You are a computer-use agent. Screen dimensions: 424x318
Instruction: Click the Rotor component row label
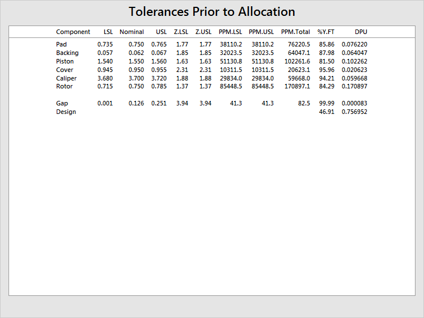coord(65,87)
